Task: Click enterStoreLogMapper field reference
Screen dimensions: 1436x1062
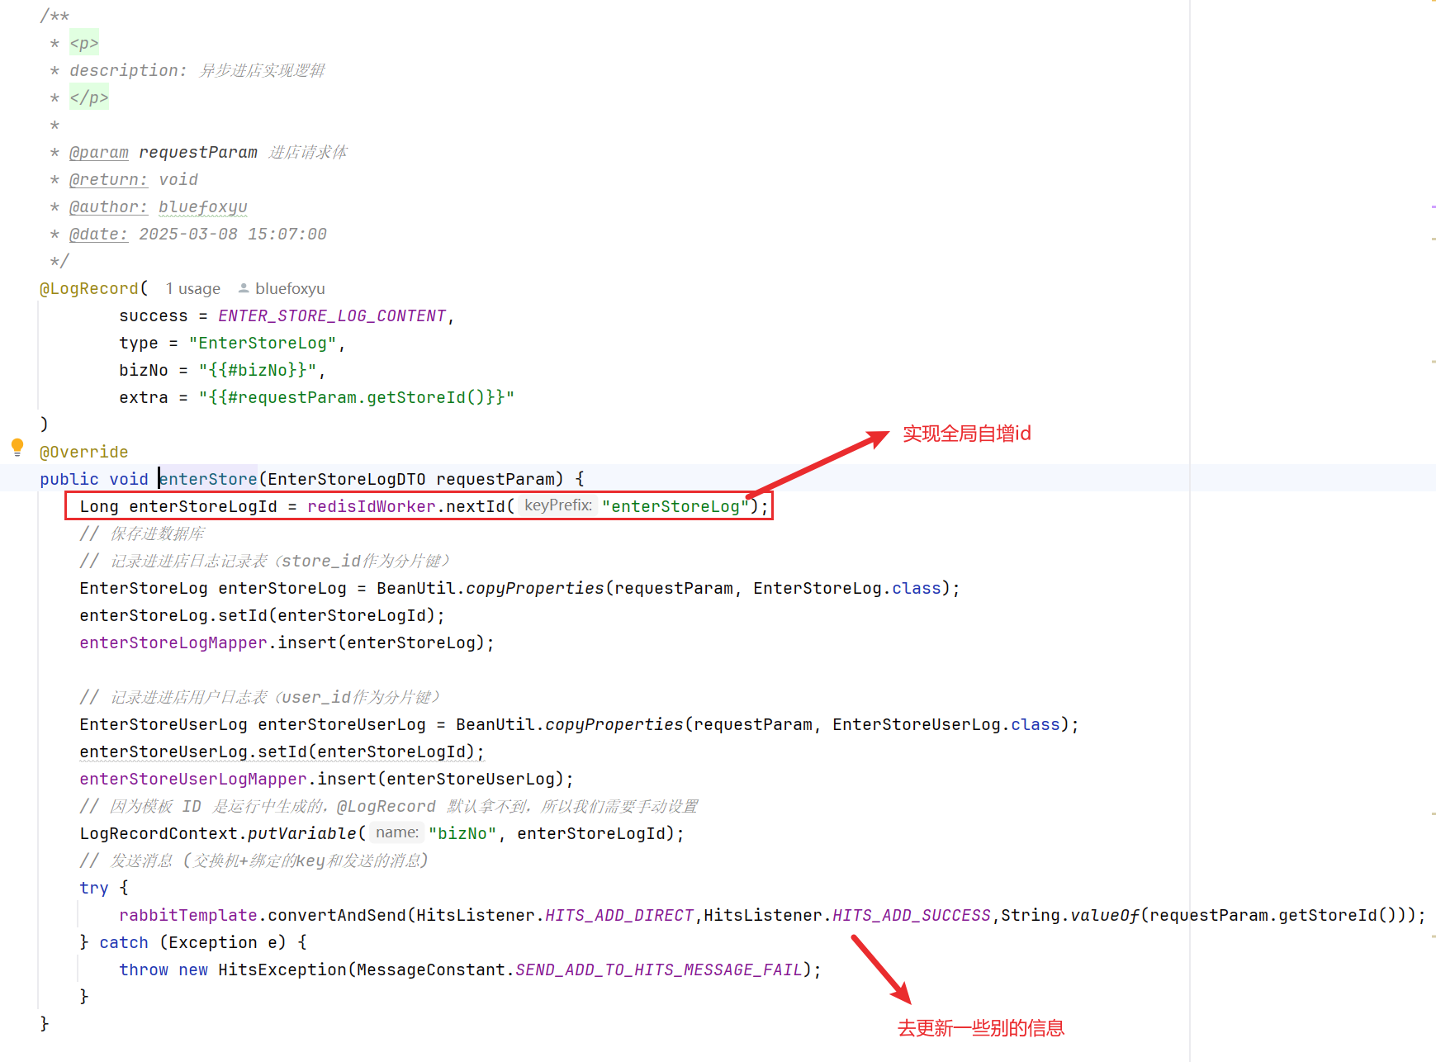Action: pos(173,642)
